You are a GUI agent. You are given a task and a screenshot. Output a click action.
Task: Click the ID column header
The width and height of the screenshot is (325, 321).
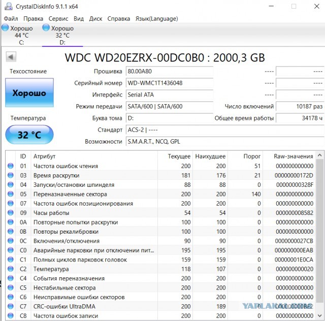23,156
